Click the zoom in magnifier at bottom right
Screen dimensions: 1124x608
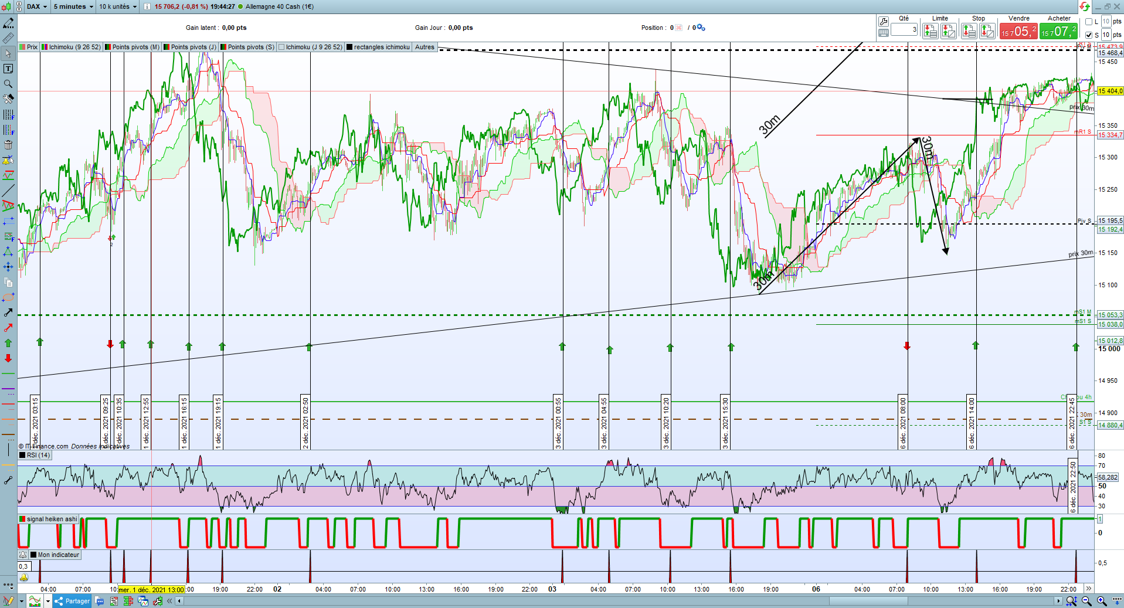pyautogui.click(x=1102, y=601)
